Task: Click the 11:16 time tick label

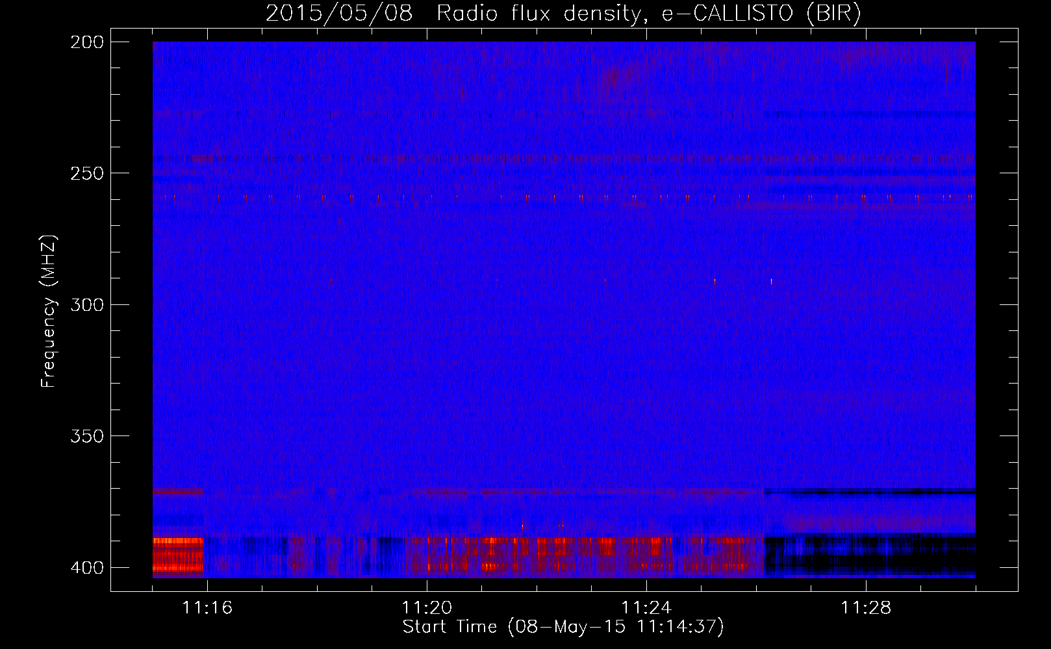Action: point(207,608)
